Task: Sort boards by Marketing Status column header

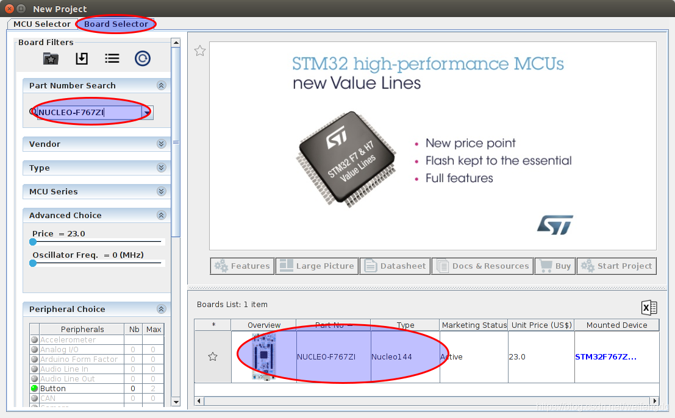Action: (474, 325)
